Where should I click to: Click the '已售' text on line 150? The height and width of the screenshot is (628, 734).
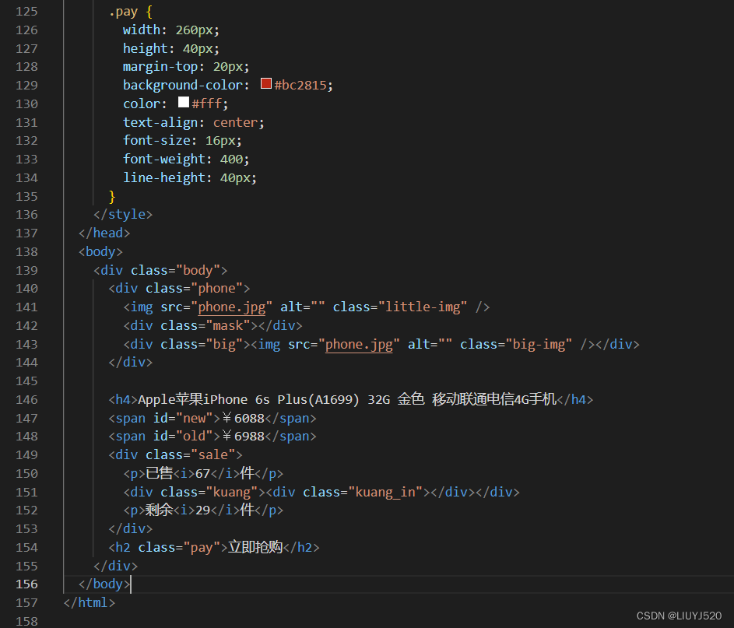tap(159, 473)
